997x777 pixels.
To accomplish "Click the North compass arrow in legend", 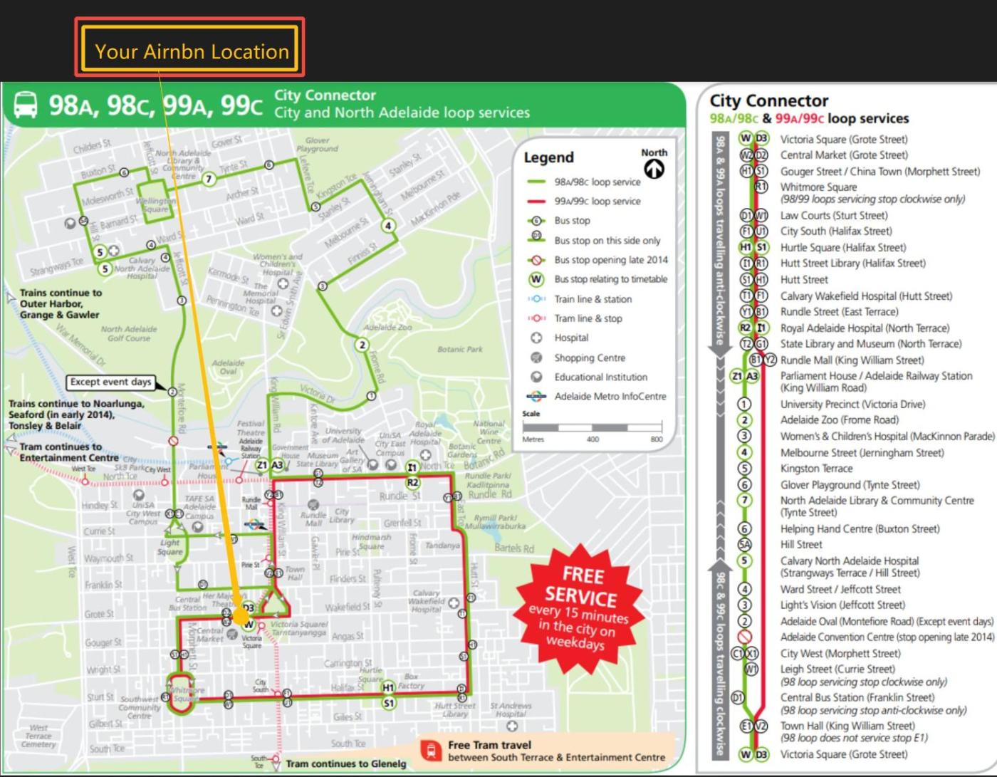I will [x=654, y=169].
